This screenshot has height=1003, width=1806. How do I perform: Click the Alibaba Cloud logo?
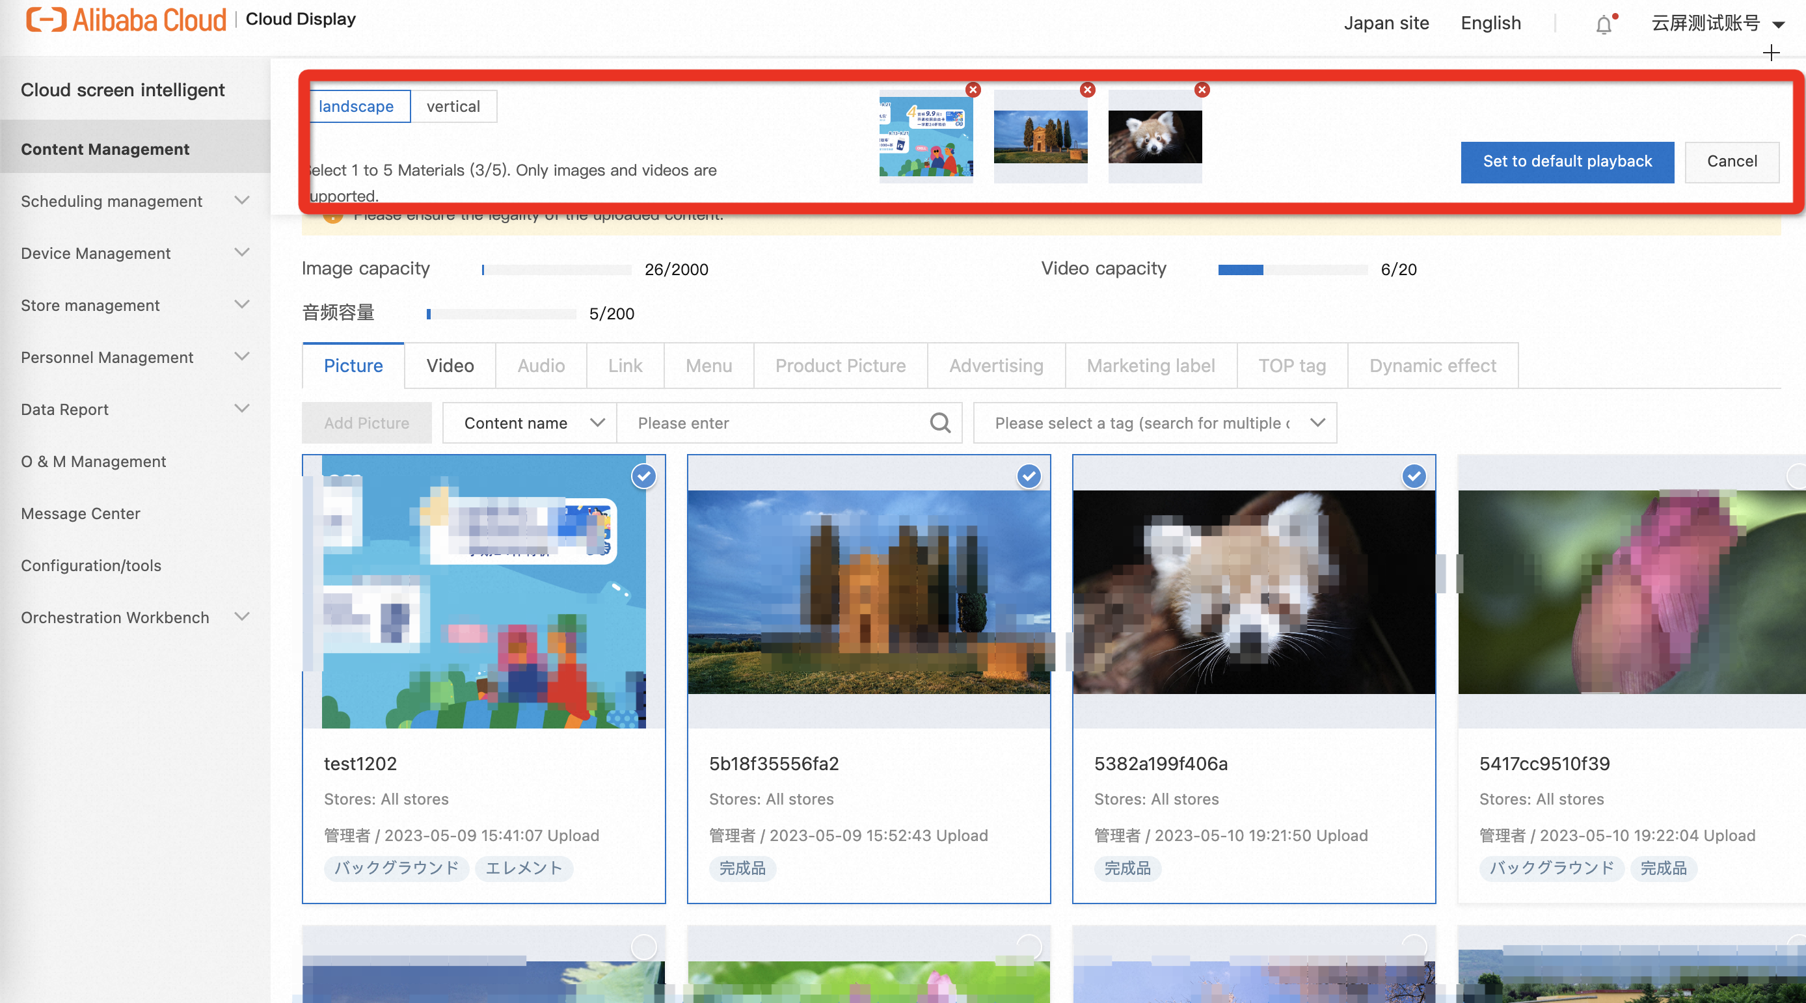(x=126, y=20)
